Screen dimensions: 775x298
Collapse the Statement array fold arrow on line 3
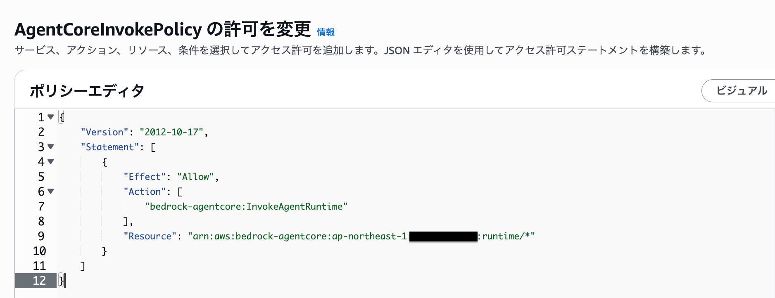(x=51, y=147)
